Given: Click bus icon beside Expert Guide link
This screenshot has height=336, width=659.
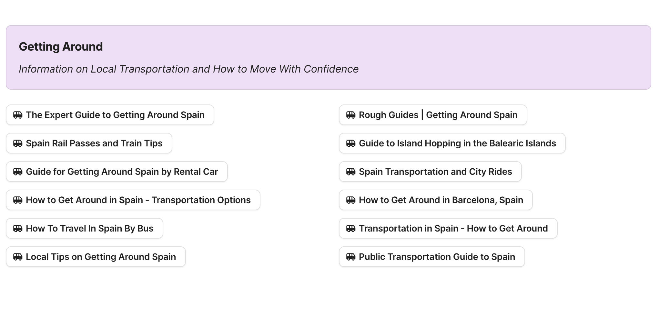Looking at the screenshot, I should point(18,115).
